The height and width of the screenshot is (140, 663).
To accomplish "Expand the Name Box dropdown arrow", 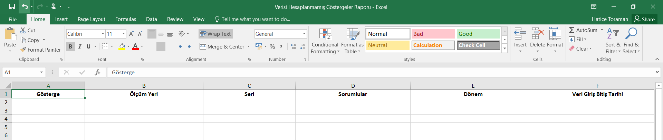I will coord(41,72).
